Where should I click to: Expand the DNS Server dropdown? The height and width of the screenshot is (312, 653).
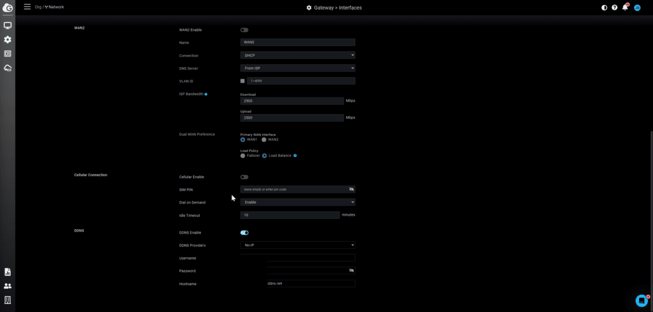click(297, 68)
